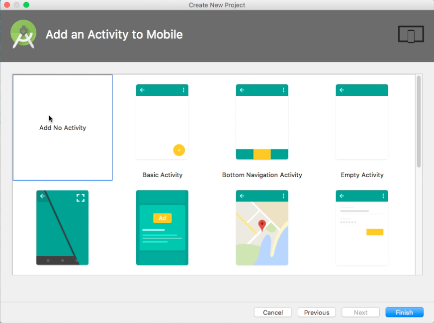This screenshot has height=323, width=434.
Task: Click the fullscreen expand icon in Fullscreen Activity preview
Action: coord(80,197)
